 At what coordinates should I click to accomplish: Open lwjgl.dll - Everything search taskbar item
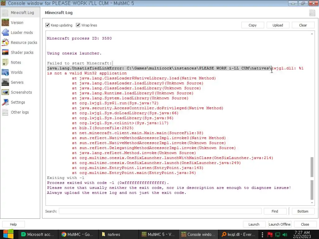click(238, 234)
